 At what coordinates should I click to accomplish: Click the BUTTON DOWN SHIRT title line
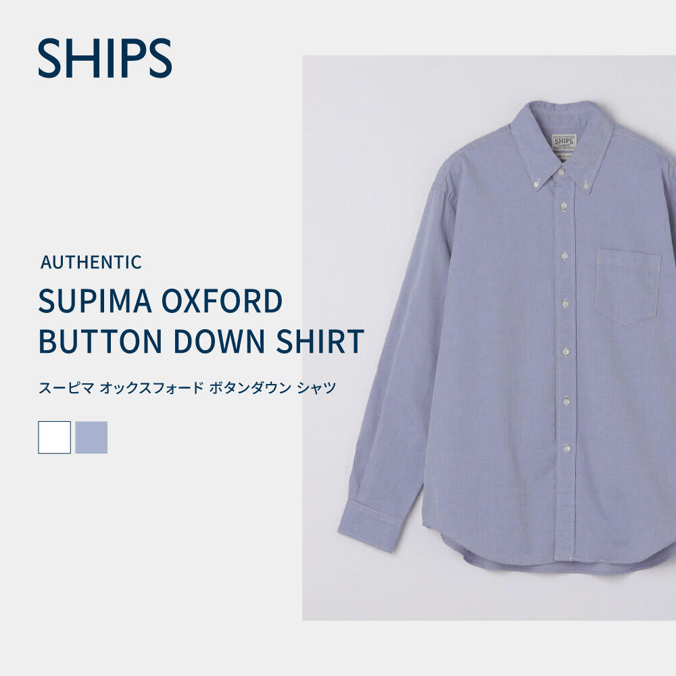coord(201,341)
